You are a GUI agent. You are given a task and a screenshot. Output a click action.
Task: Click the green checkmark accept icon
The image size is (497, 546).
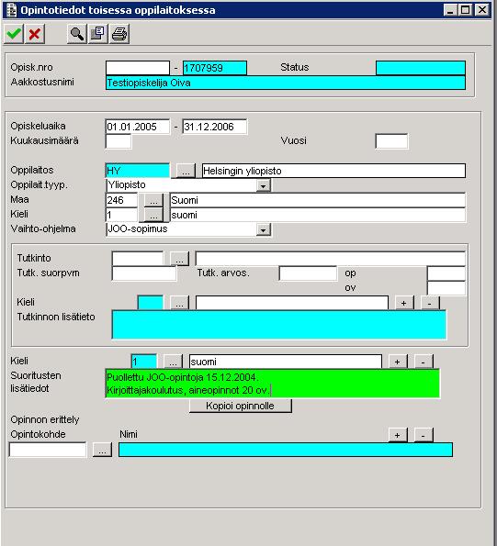(14, 34)
